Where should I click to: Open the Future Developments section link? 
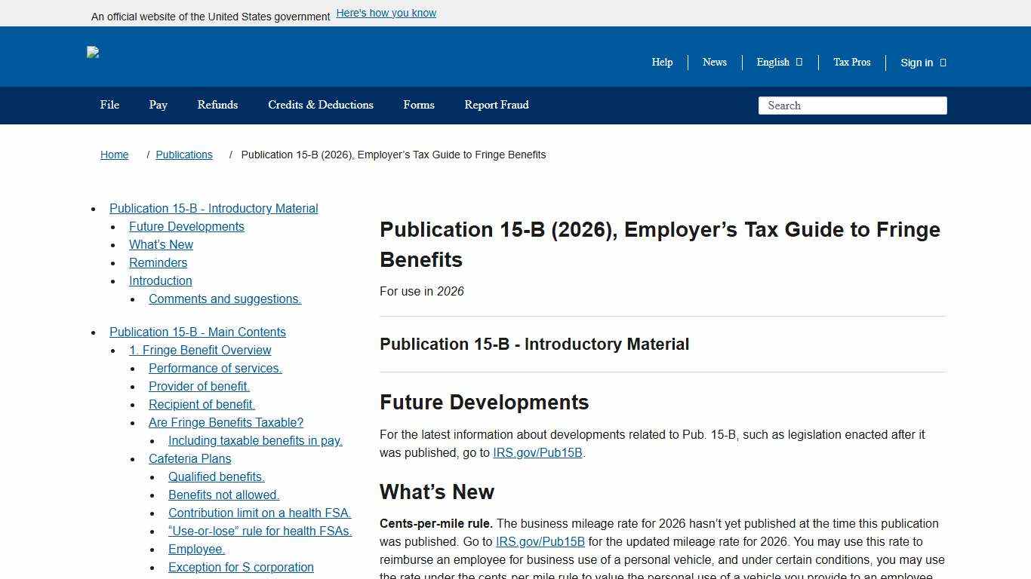point(186,226)
